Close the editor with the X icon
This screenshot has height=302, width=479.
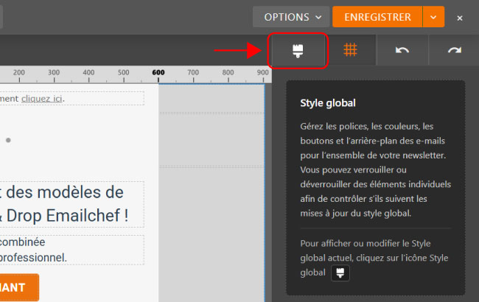coord(460,17)
